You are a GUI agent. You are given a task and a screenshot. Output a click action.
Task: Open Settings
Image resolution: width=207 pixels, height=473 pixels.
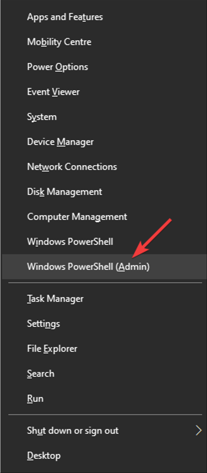pos(43,323)
